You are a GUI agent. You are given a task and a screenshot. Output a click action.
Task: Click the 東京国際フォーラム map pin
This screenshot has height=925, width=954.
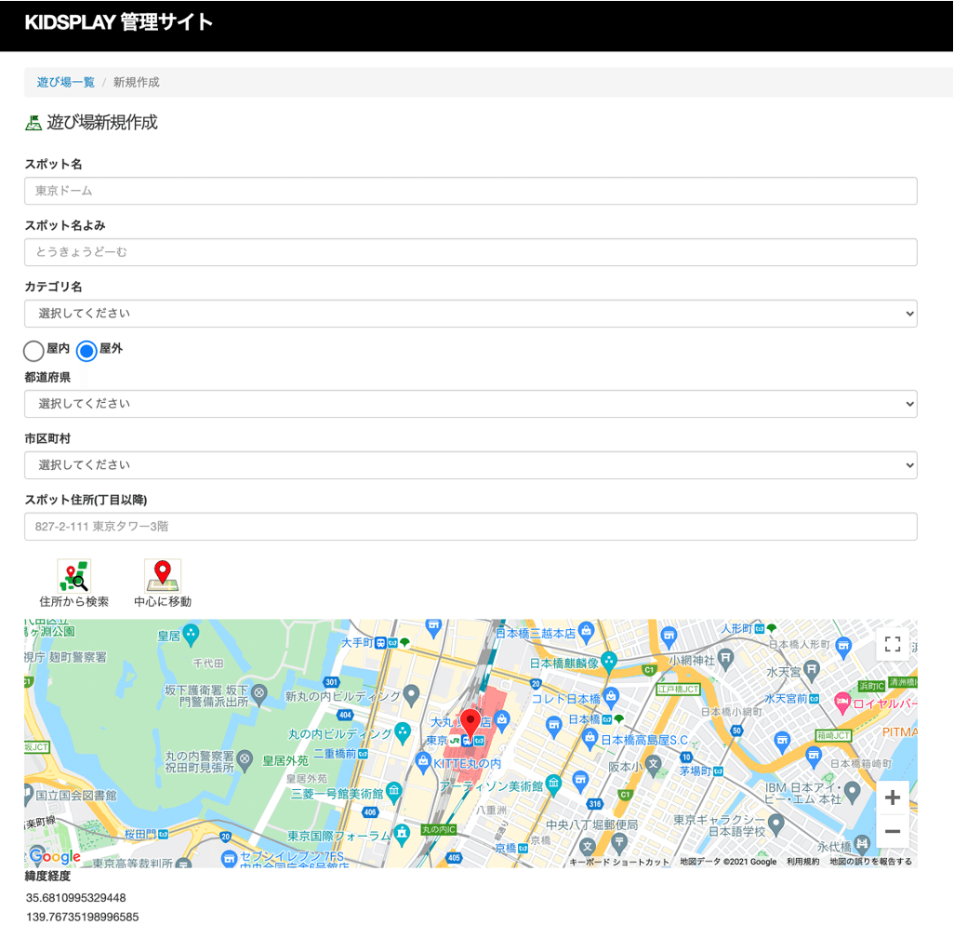[402, 835]
